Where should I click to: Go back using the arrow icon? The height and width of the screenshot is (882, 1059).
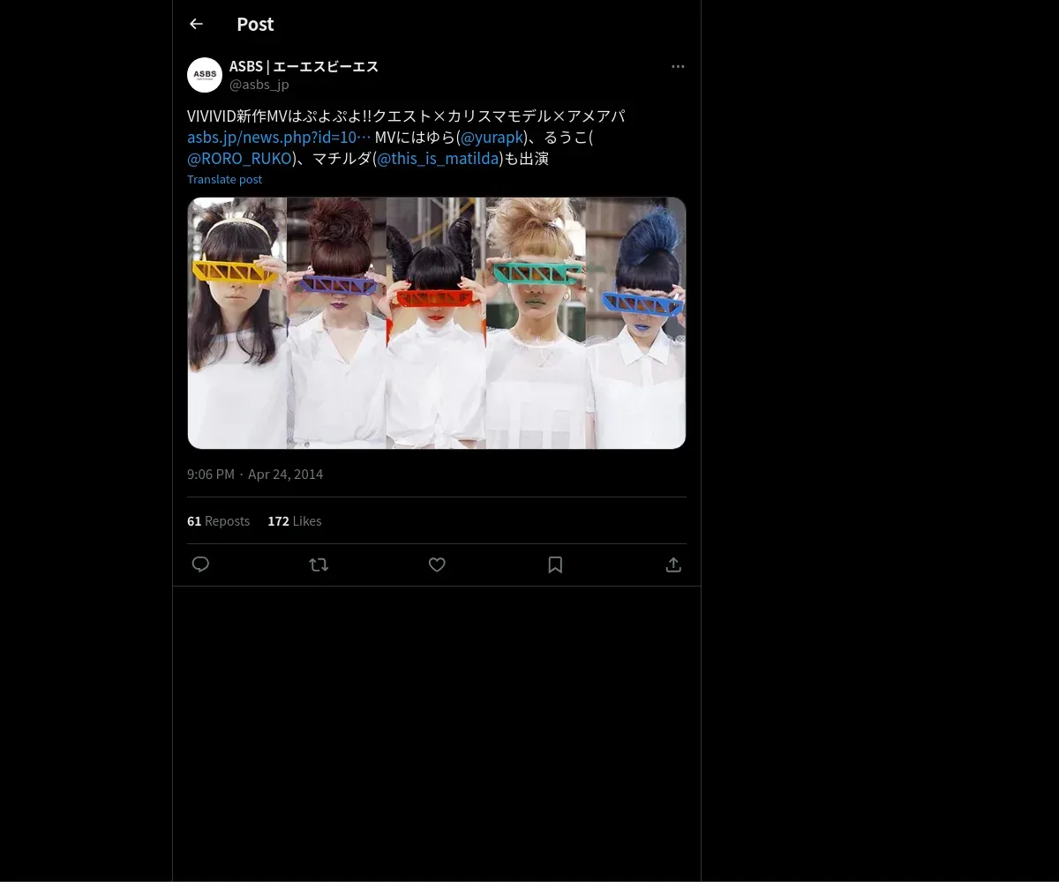196,24
